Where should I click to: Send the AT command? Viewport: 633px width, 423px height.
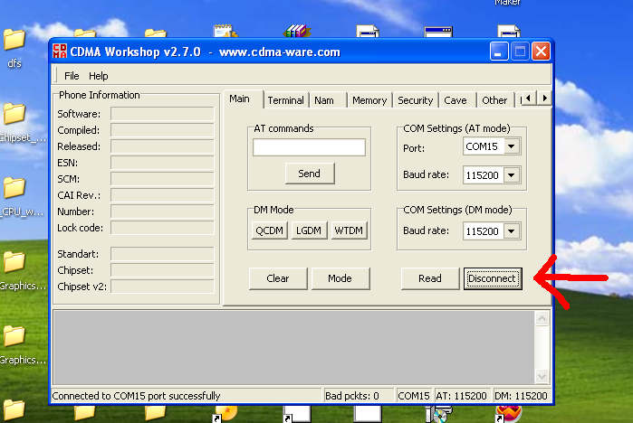310,174
